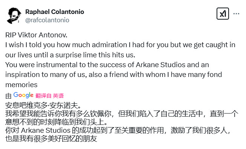This screenshot has width=246, height=149.
Task: Click the 由 character before Google
Action: pyautogui.click(x=8, y=96)
